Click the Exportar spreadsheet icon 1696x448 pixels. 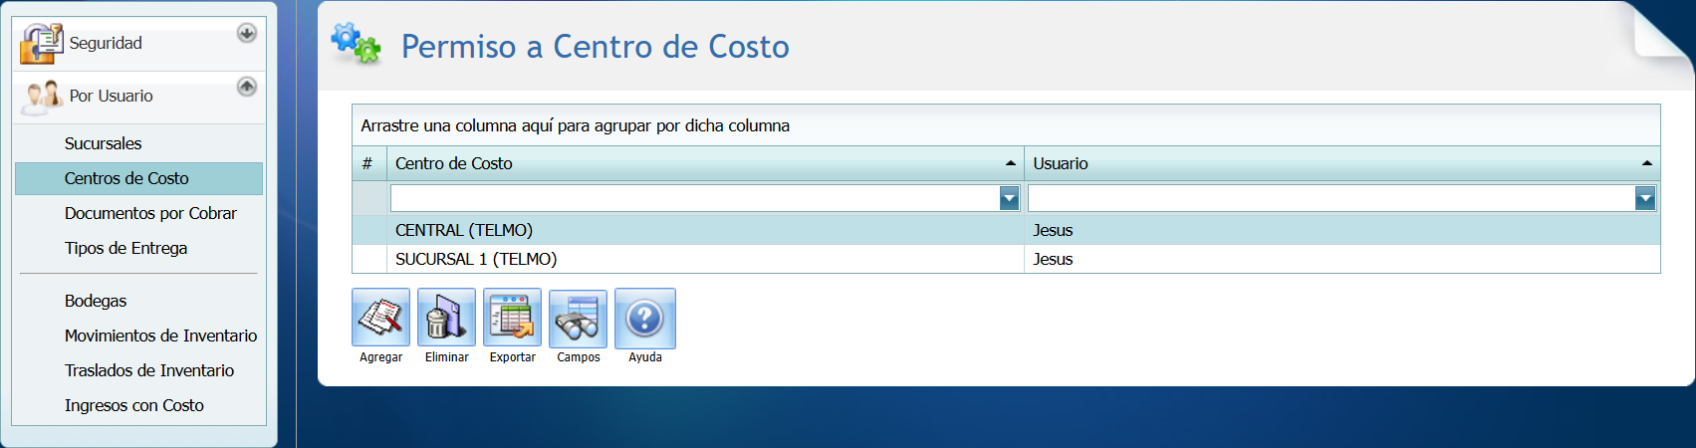coord(512,318)
